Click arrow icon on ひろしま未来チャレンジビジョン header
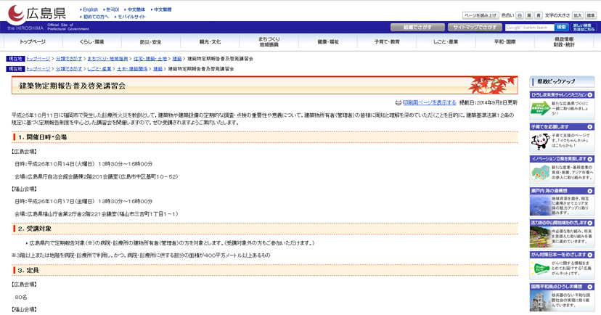 coord(590,94)
